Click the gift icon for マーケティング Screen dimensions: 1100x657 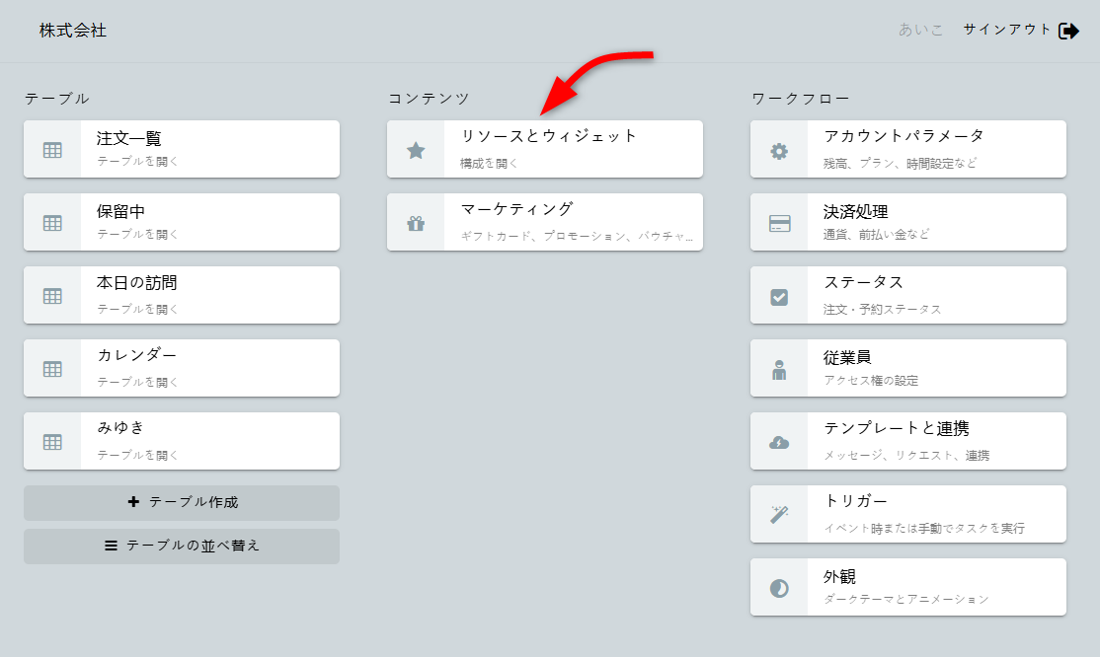click(416, 223)
